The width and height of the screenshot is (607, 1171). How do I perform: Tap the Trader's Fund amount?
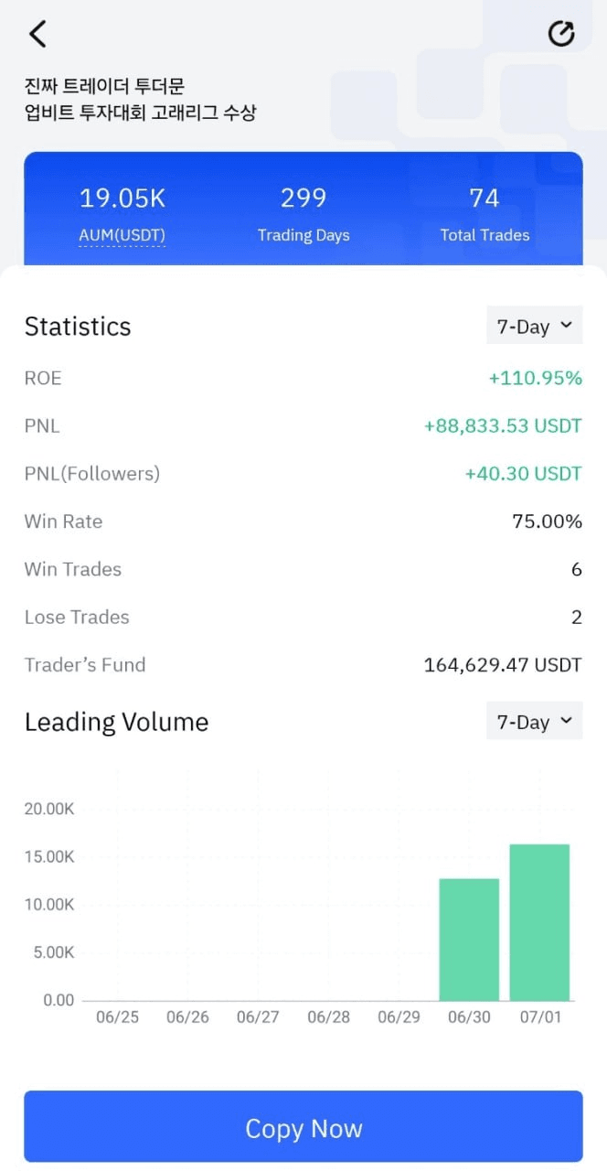(x=503, y=665)
